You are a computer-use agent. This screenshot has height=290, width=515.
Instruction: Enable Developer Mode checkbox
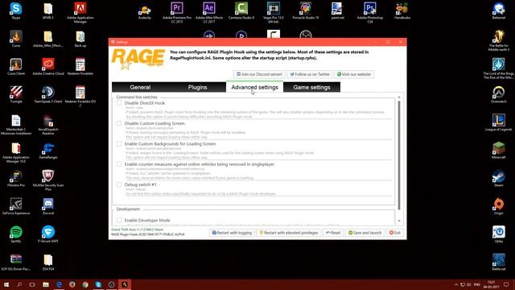119,220
